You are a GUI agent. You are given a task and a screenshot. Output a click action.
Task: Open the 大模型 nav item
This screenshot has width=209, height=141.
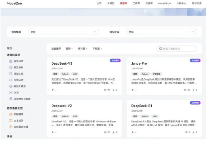111,3
